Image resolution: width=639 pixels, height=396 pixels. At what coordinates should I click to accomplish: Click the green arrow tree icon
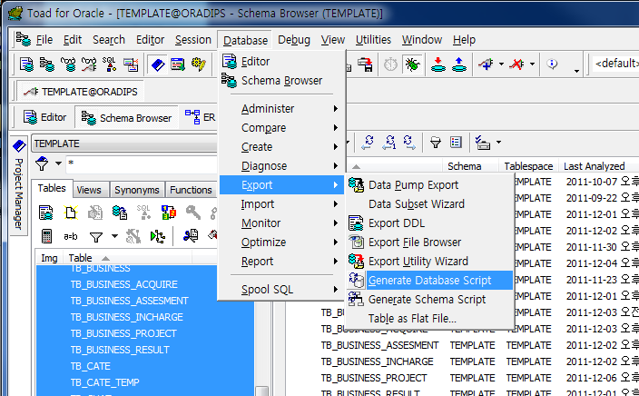point(158,236)
